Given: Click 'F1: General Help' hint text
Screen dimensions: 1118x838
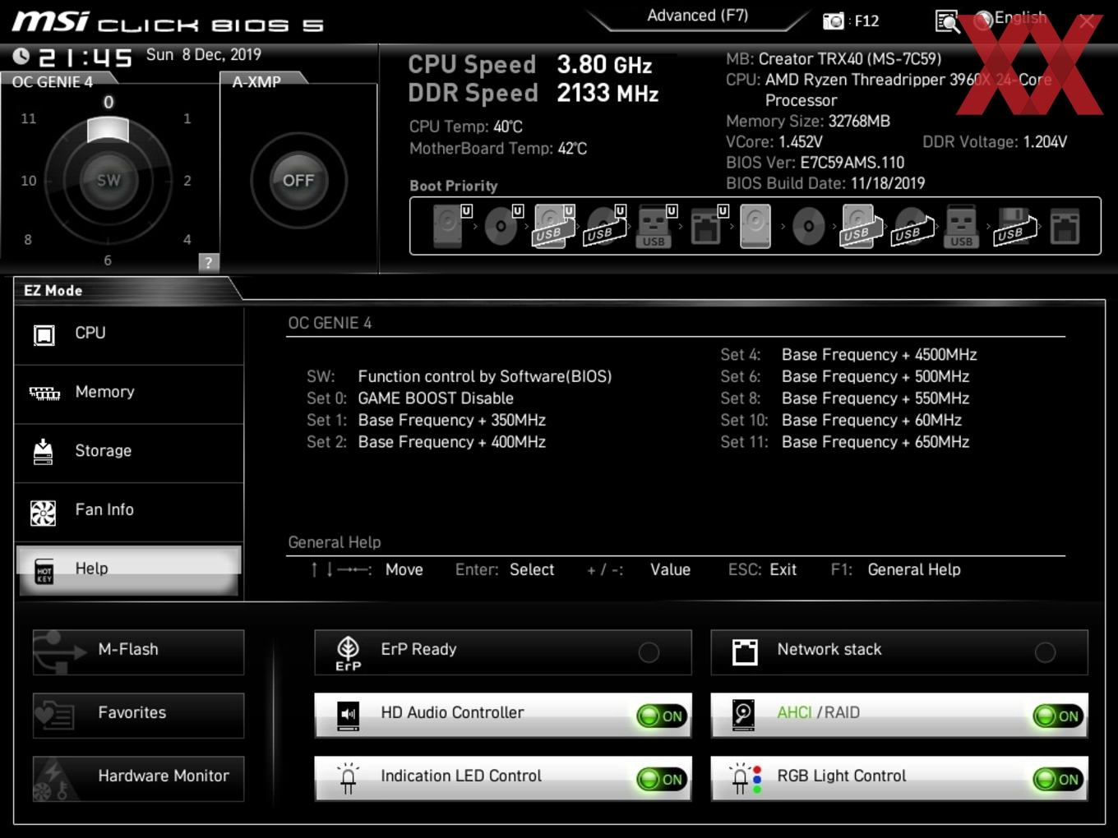Looking at the screenshot, I should pos(895,569).
